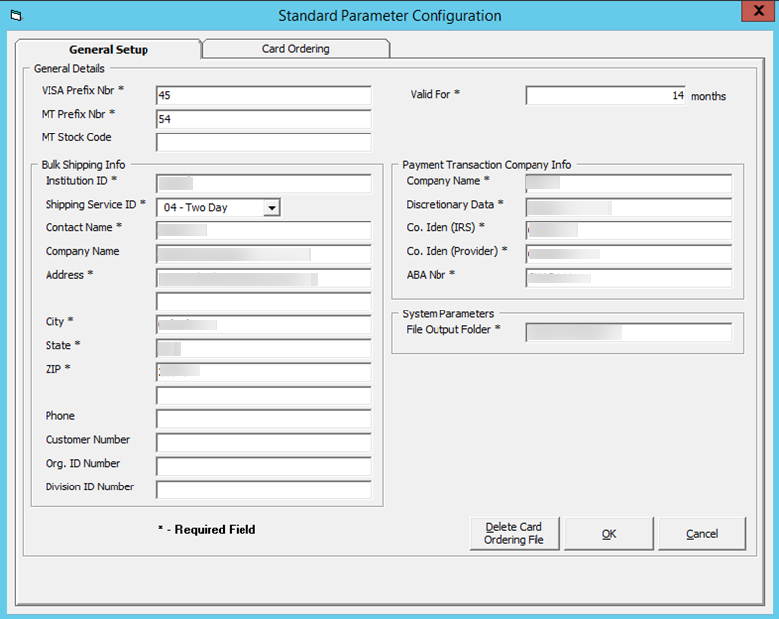The width and height of the screenshot is (779, 619).
Task: Close the Standard Parameter Configuration window
Action: click(758, 11)
